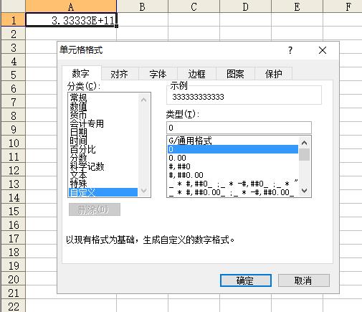The width and height of the screenshot is (362, 312).
Task: Select row 22 header
Action: tap(14, 306)
